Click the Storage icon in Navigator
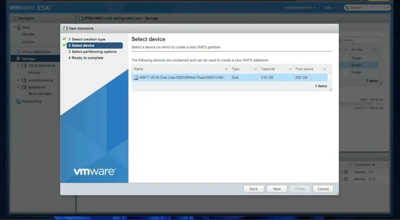400x220 pixels. 18,59
